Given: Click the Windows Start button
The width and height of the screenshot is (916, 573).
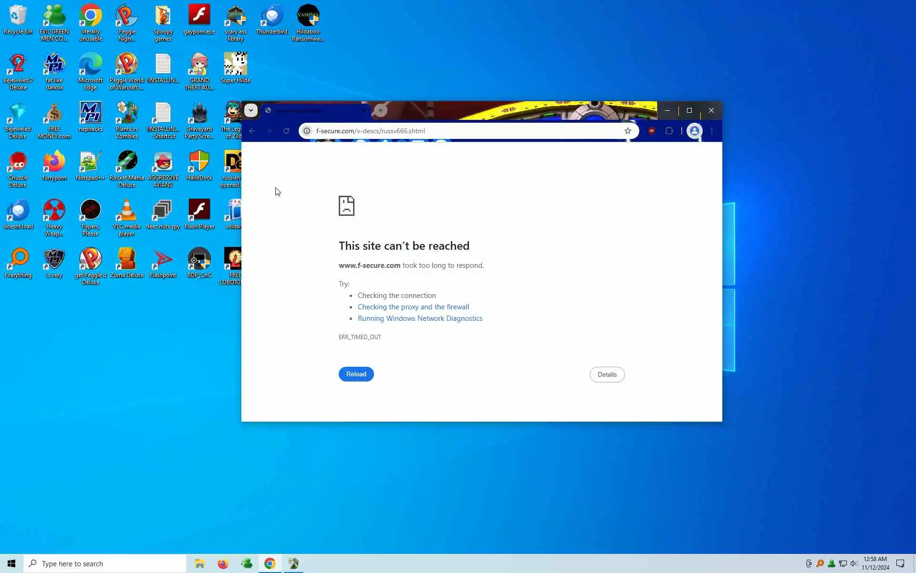Looking at the screenshot, I should click(11, 564).
